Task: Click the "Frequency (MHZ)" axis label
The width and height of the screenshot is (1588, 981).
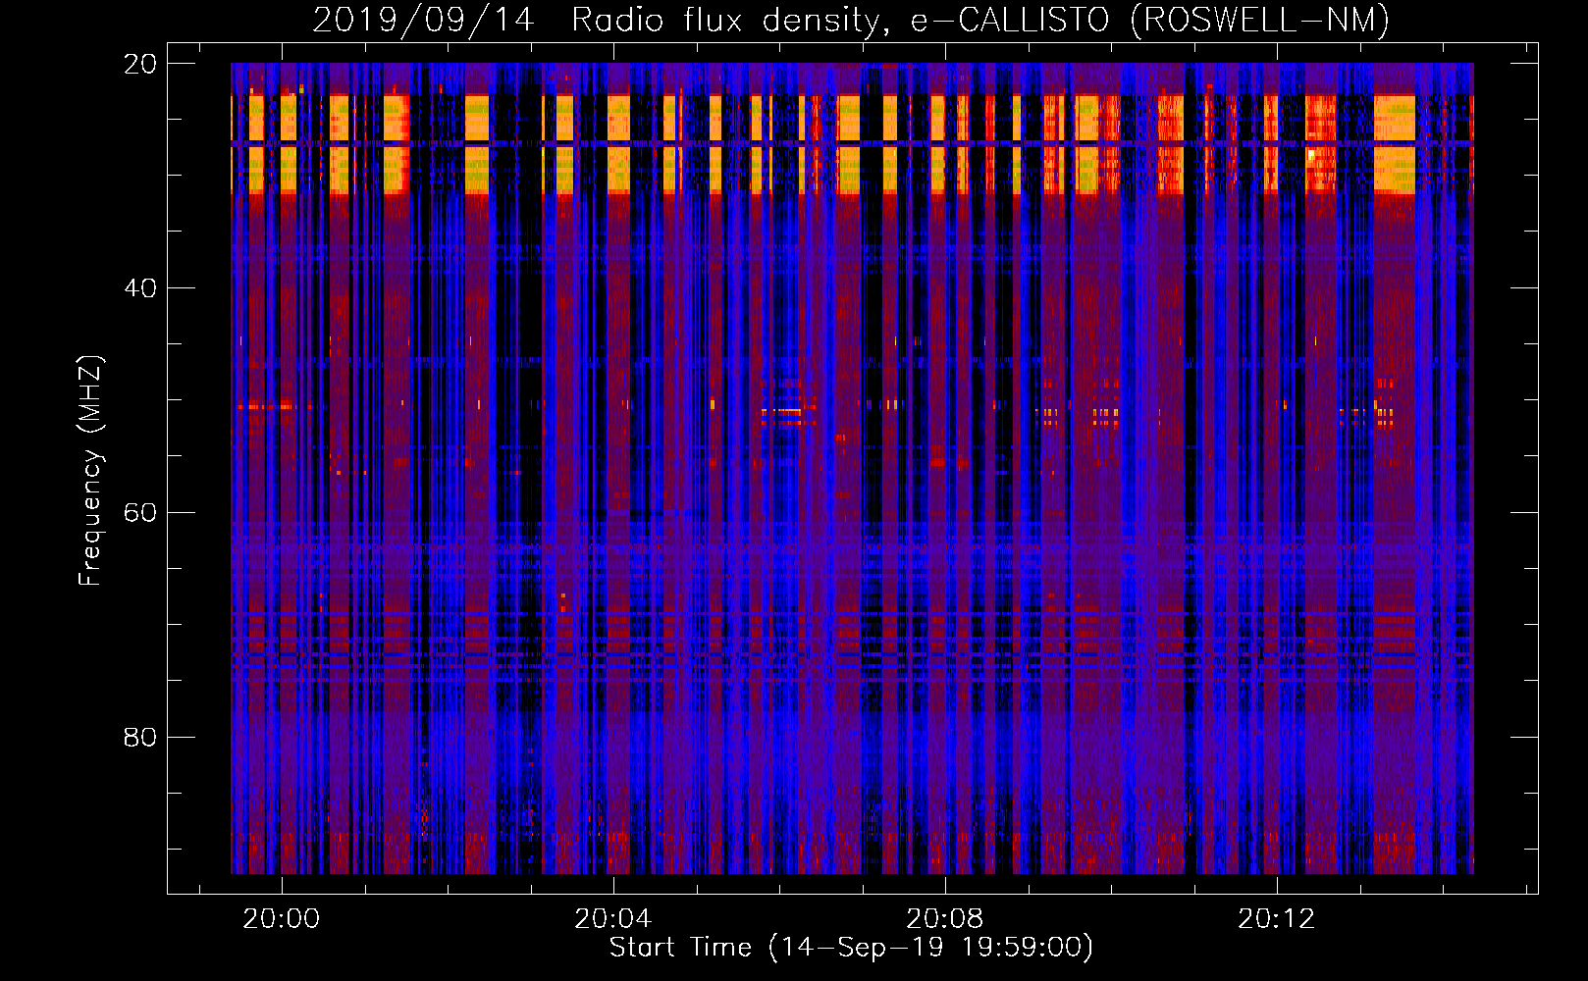Action: pyautogui.click(x=90, y=471)
